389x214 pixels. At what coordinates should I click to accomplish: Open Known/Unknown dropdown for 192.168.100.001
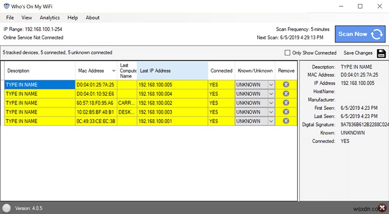coord(271,121)
